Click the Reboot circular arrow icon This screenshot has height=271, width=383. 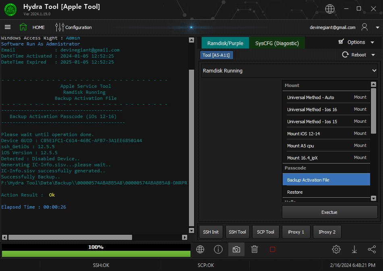point(345,54)
